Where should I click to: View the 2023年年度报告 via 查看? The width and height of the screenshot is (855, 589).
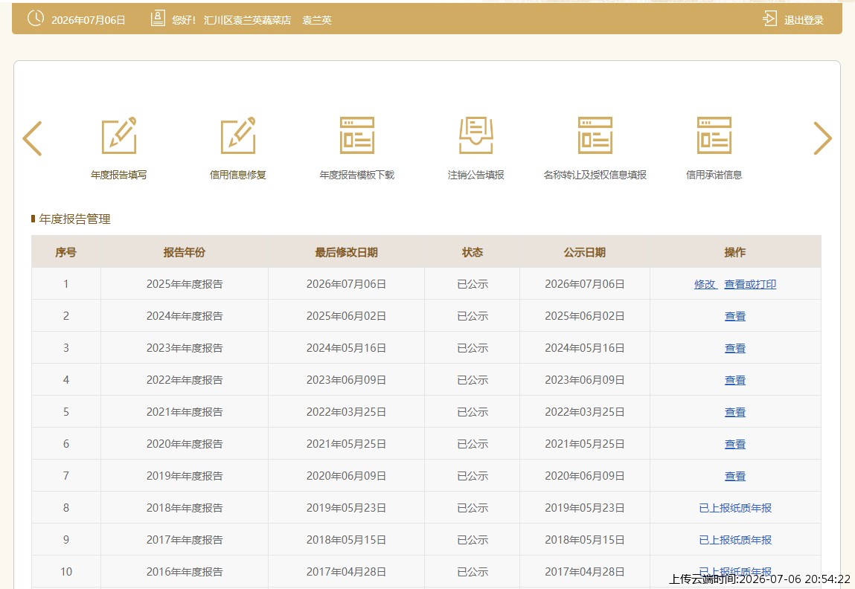[735, 348]
